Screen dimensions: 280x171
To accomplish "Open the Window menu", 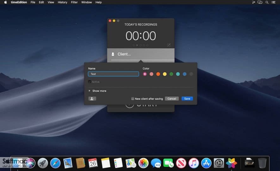I will point(86,2).
